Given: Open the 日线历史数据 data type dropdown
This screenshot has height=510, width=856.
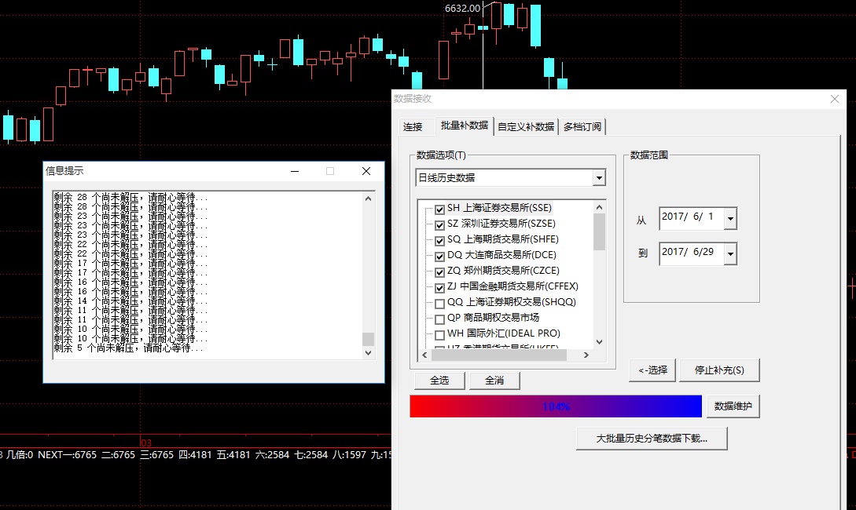Looking at the screenshot, I should point(599,178).
